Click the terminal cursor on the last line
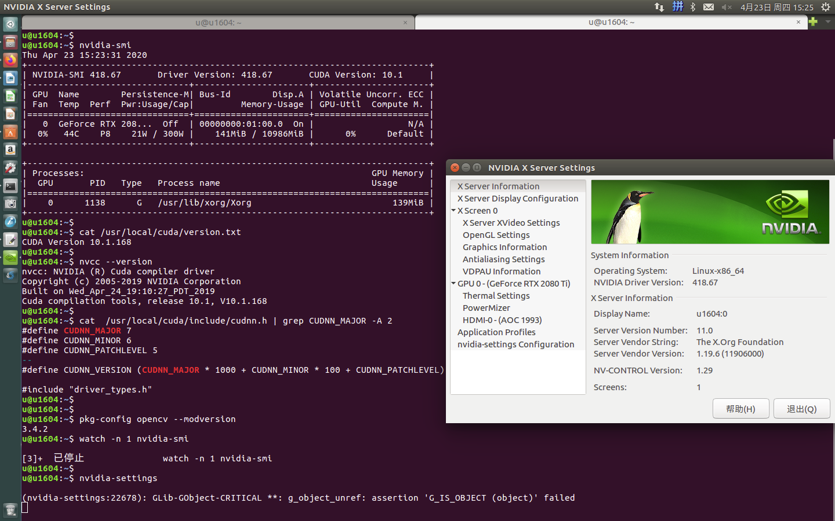835x521 pixels. (25, 508)
